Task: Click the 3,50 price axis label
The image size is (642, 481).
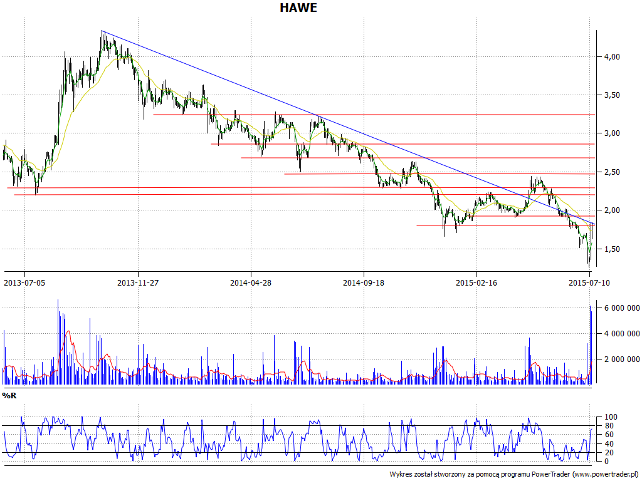Action: [x=612, y=95]
